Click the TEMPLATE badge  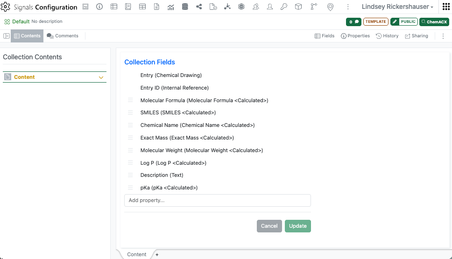pyautogui.click(x=375, y=21)
